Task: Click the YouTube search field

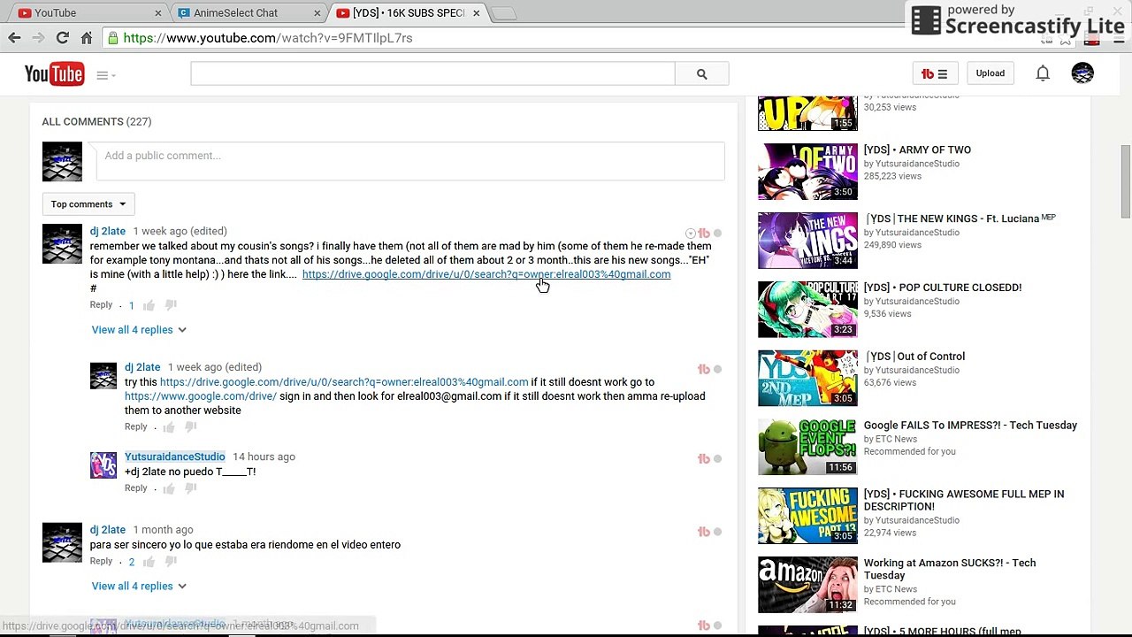Action: coord(432,74)
